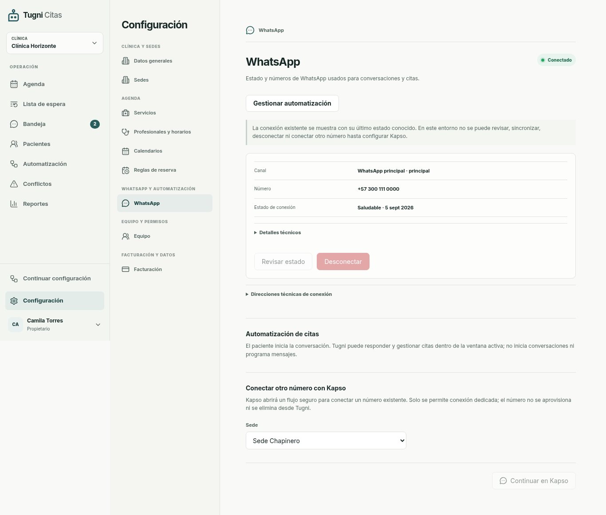Click the Lista de espera icon
This screenshot has width=606, height=515.
tap(14, 104)
